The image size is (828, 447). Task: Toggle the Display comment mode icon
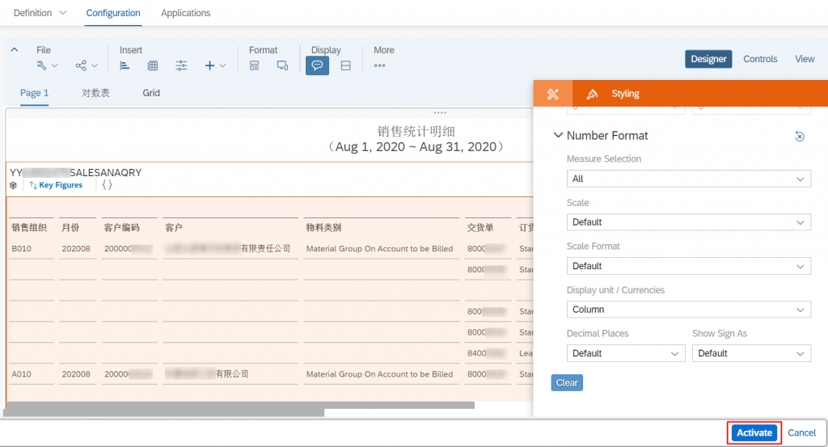click(317, 65)
